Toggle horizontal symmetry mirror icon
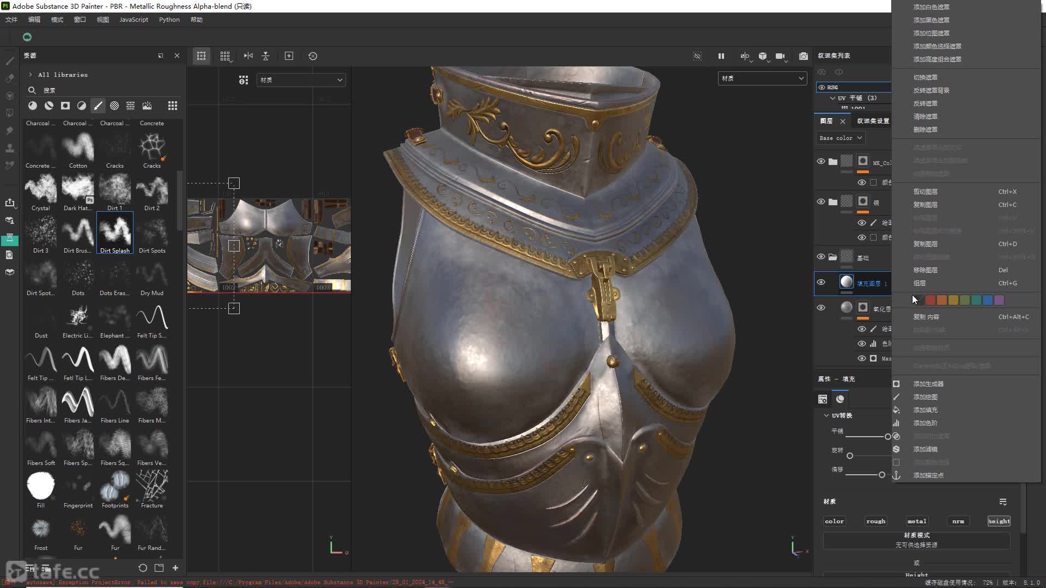The height and width of the screenshot is (588, 1046). click(248, 56)
